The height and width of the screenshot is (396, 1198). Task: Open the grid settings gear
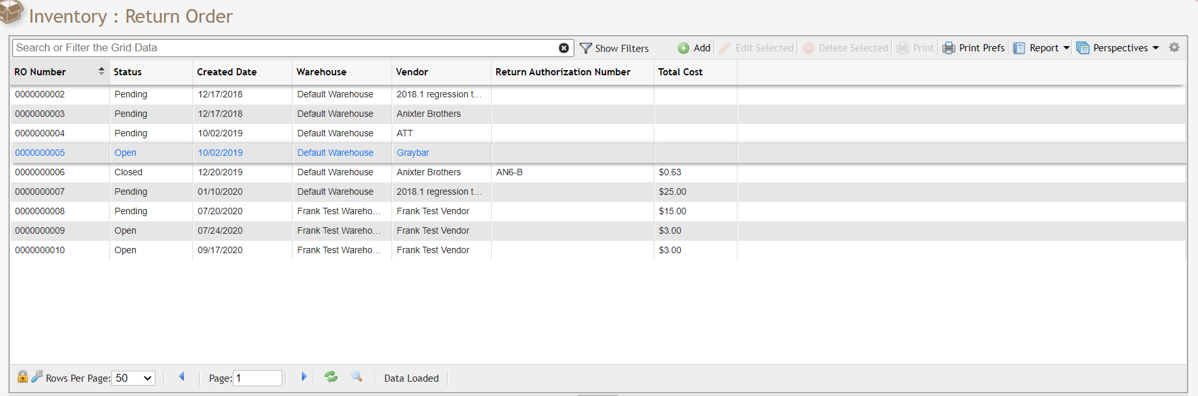[1174, 47]
